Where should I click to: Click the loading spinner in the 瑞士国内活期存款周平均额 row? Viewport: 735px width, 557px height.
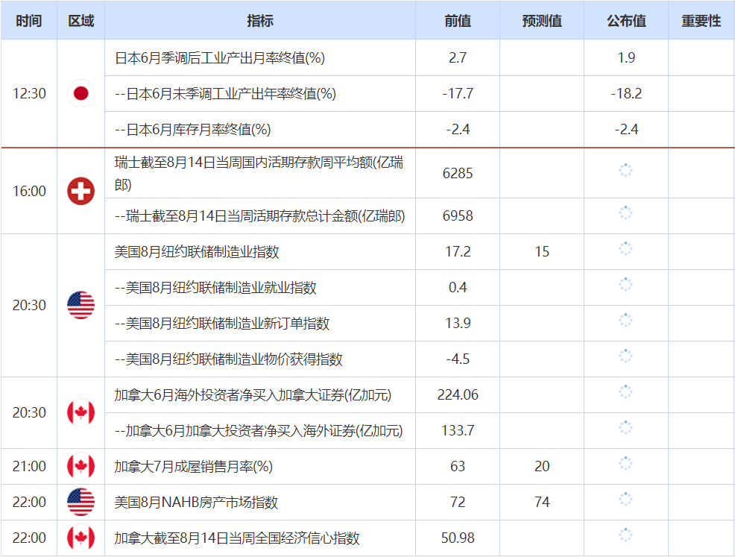[625, 170]
